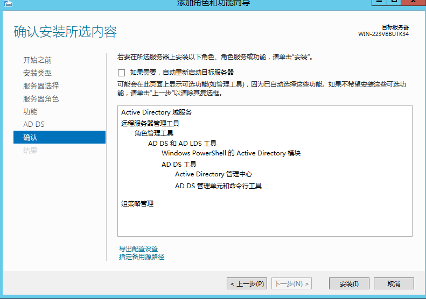Select Active Directory 域服务 in the list
The height and width of the screenshot is (299, 426).
[x=156, y=112]
